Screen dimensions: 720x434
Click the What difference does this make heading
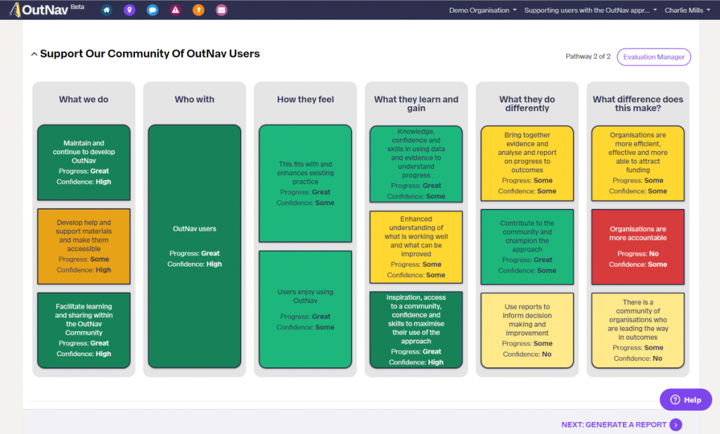[x=638, y=103]
